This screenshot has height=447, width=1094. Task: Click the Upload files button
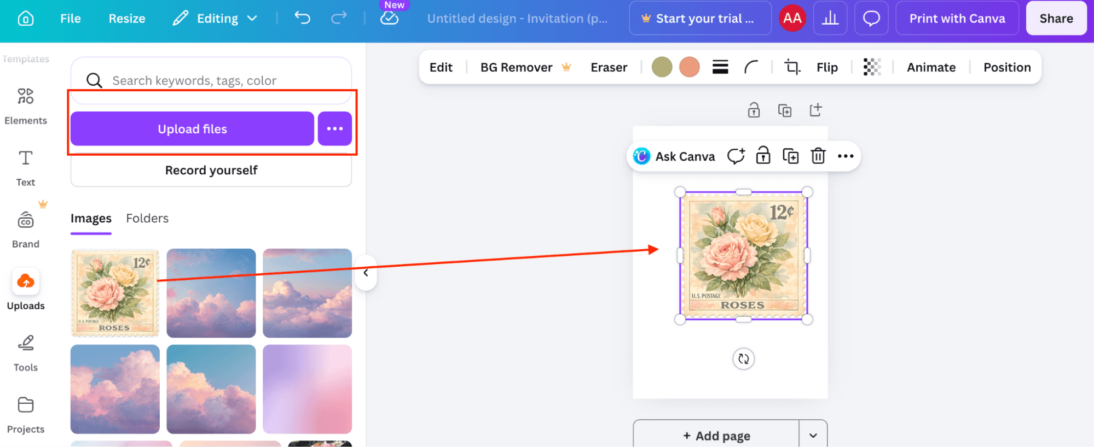192,129
